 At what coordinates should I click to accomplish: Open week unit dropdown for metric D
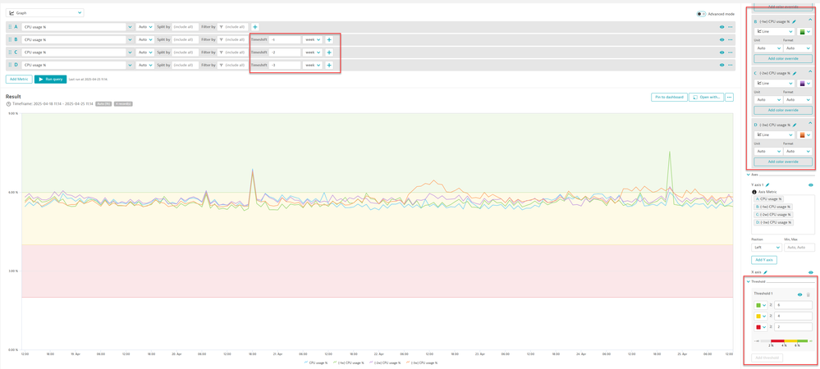tap(313, 65)
